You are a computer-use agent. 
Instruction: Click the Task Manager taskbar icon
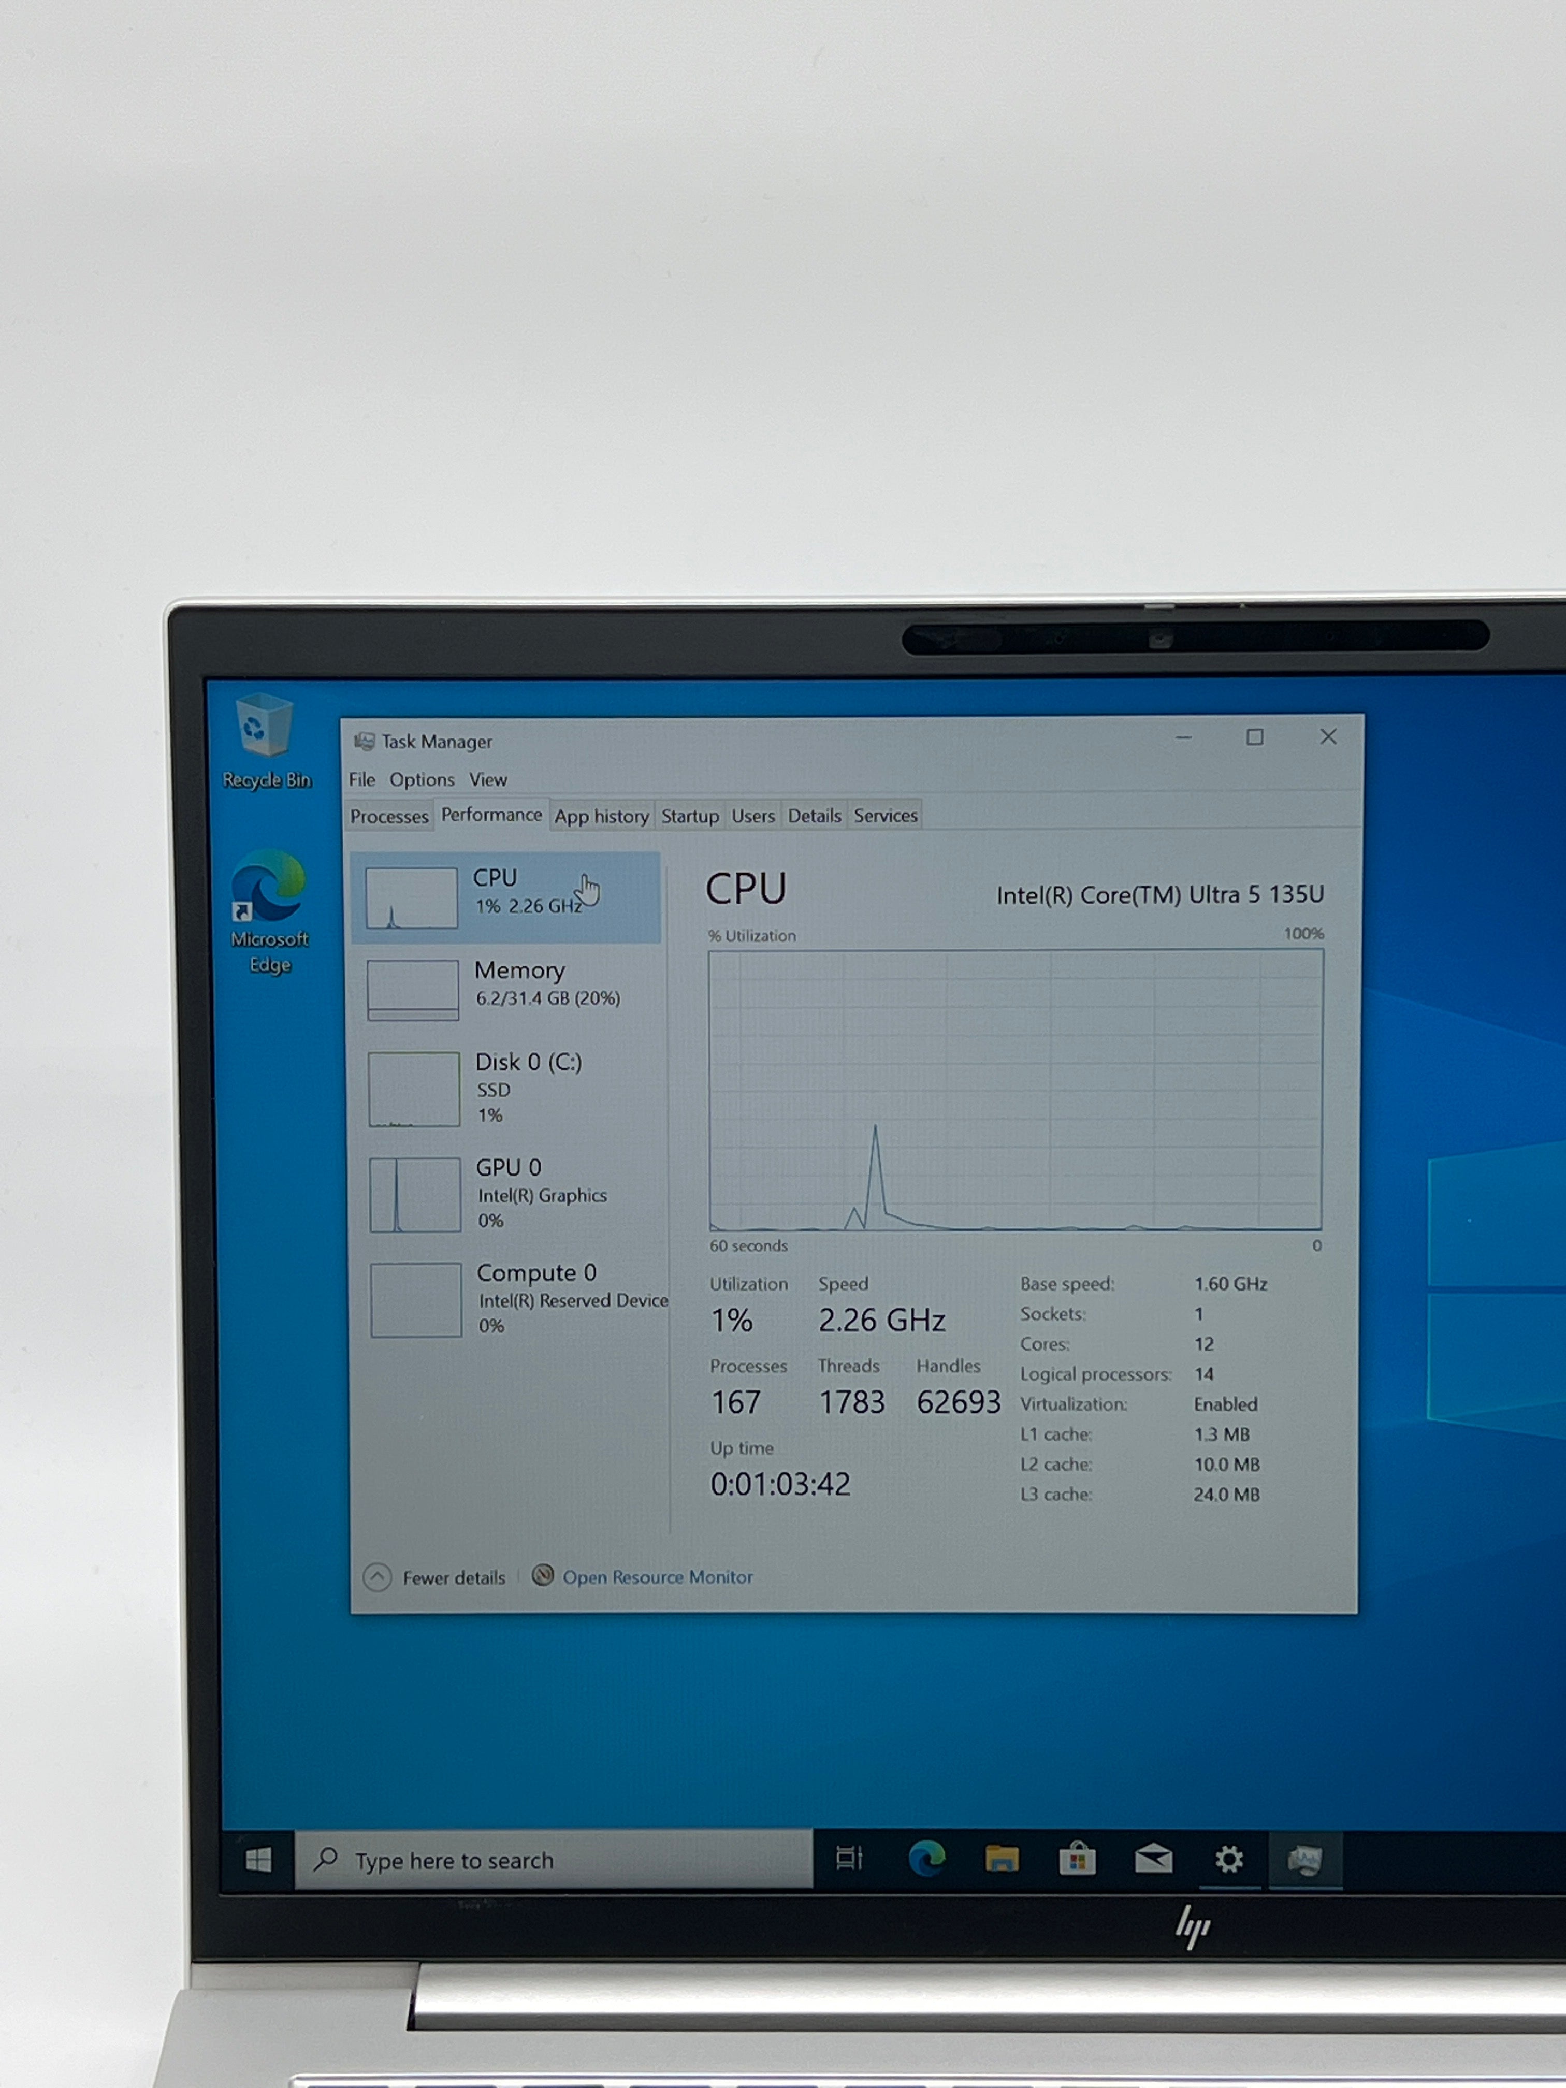(1304, 1860)
